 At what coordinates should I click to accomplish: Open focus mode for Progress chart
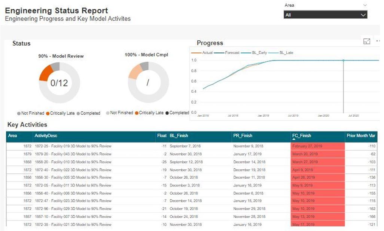[x=367, y=41]
